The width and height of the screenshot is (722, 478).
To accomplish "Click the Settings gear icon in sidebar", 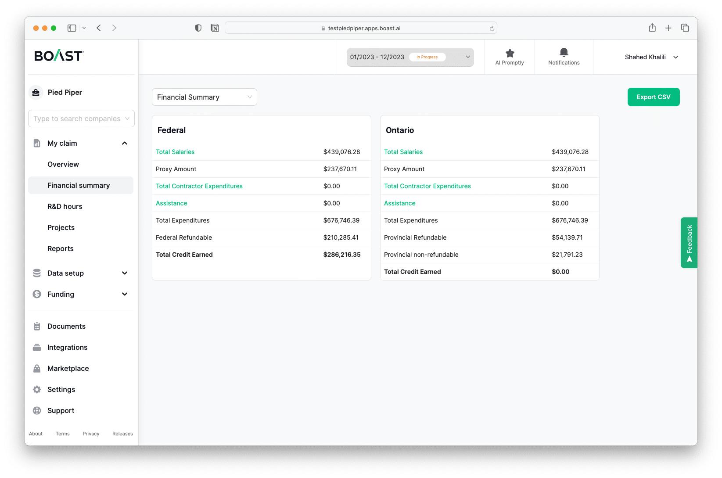I will tap(37, 389).
